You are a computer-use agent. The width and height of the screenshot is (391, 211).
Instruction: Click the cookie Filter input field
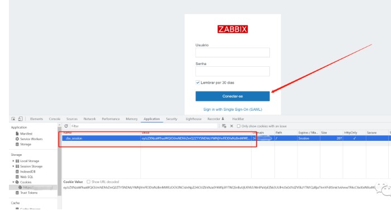[x=144, y=126]
